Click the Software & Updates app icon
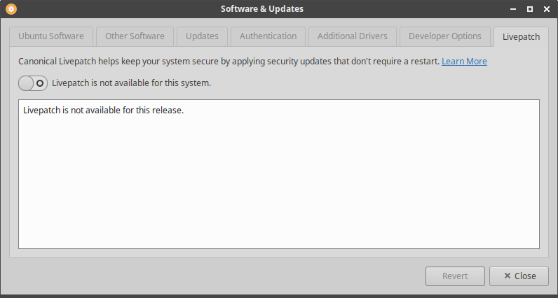Viewport: 558px width, 298px height. click(11, 9)
